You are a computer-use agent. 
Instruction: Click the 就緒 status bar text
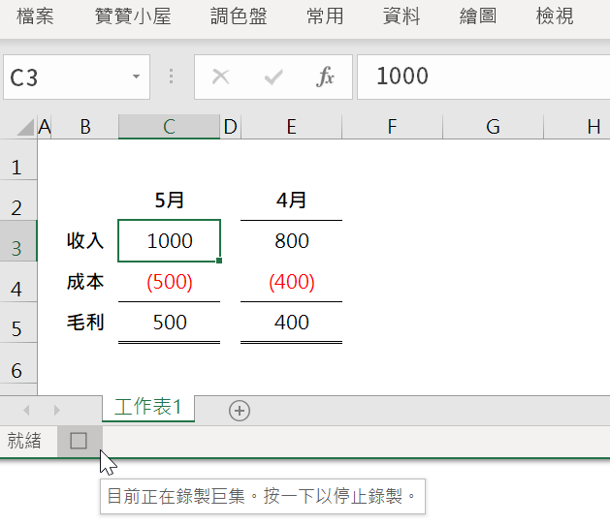(x=23, y=441)
